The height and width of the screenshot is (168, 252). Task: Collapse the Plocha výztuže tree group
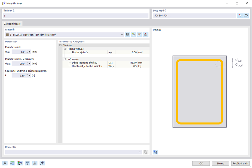point(65,49)
